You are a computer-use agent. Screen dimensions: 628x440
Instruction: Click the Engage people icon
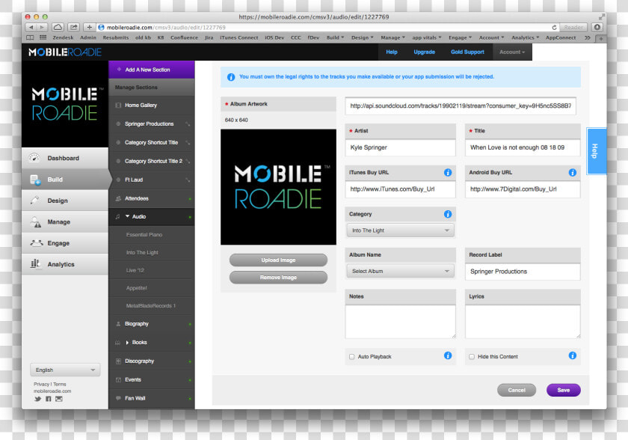click(37, 243)
